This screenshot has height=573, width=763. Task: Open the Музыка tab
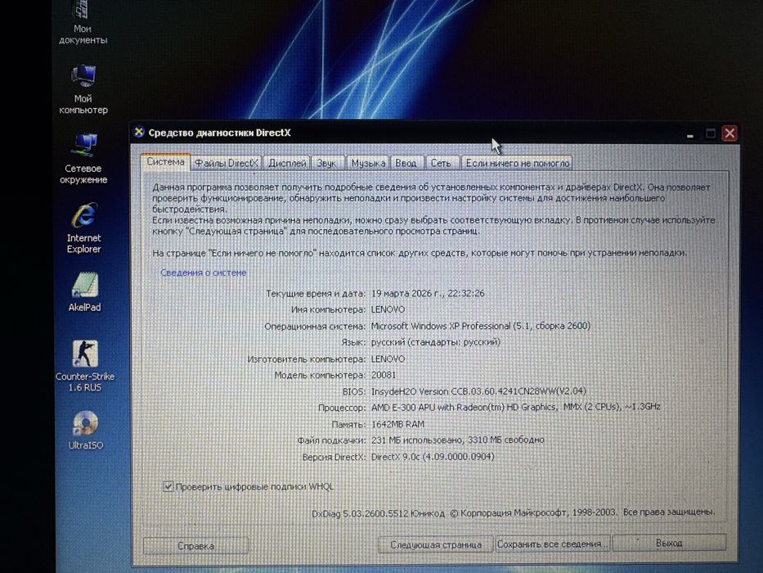tap(368, 163)
